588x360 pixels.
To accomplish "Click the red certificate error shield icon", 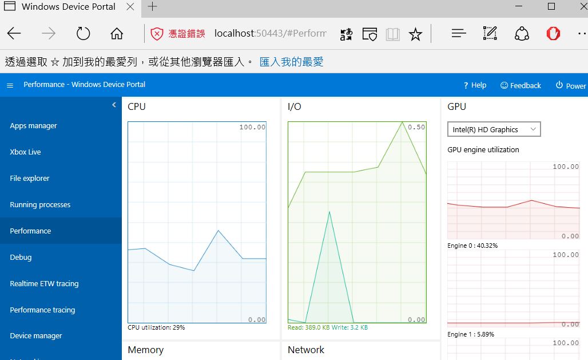I will 157,34.
